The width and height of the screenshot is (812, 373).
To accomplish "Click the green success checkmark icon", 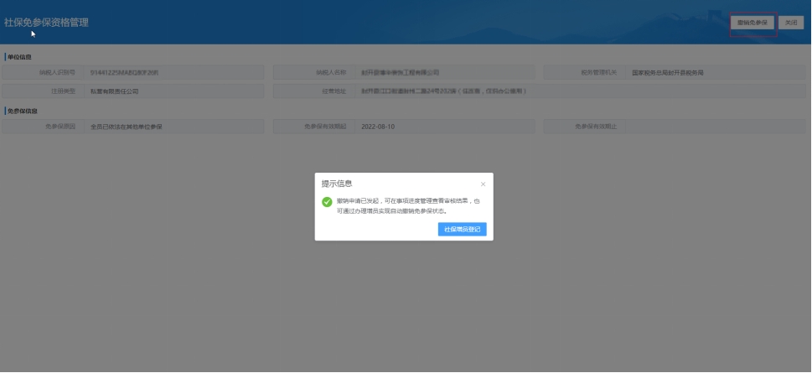I will tap(327, 202).
